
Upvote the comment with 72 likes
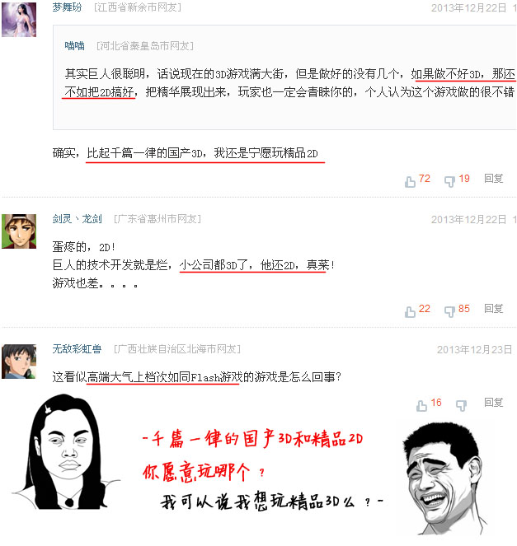(411, 181)
